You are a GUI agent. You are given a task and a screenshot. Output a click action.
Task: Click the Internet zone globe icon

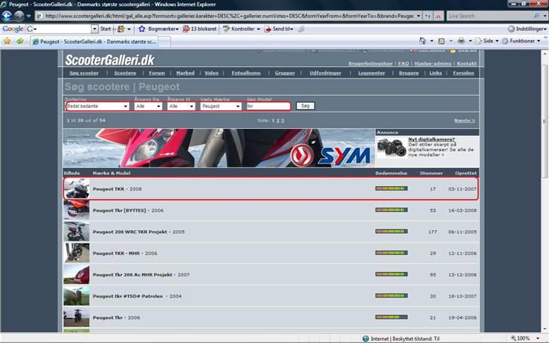click(x=366, y=338)
